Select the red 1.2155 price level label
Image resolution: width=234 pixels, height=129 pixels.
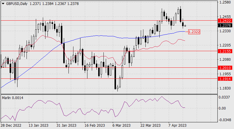[x=225, y=51]
